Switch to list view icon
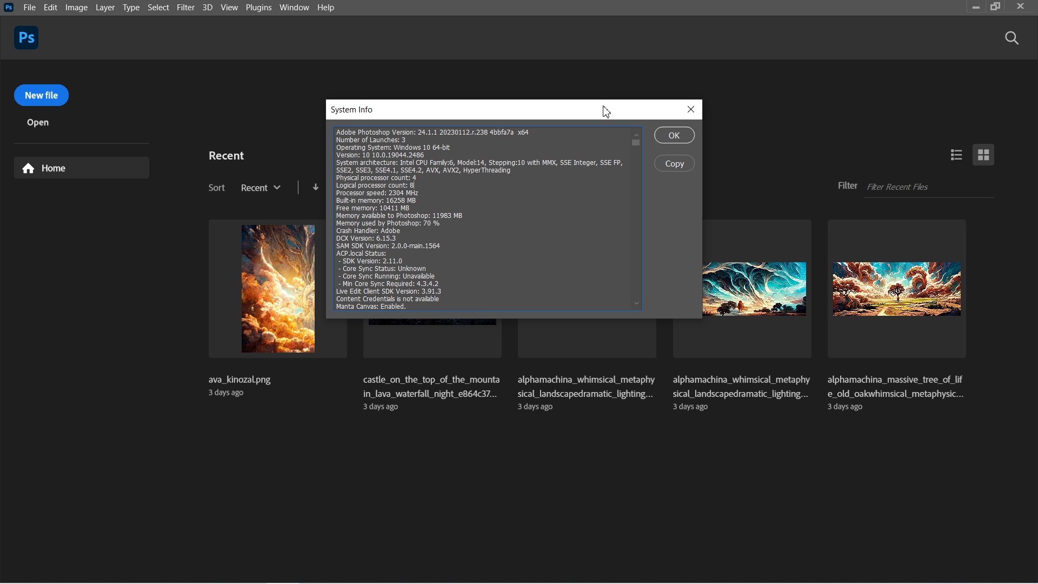 tap(956, 155)
